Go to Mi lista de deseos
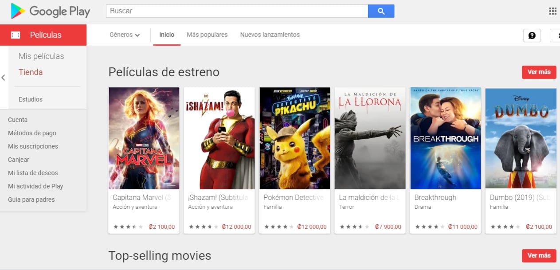560x270 pixels. 33,173
